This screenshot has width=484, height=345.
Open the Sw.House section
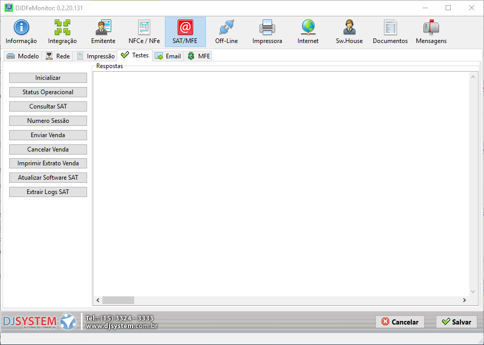point(349,32)
